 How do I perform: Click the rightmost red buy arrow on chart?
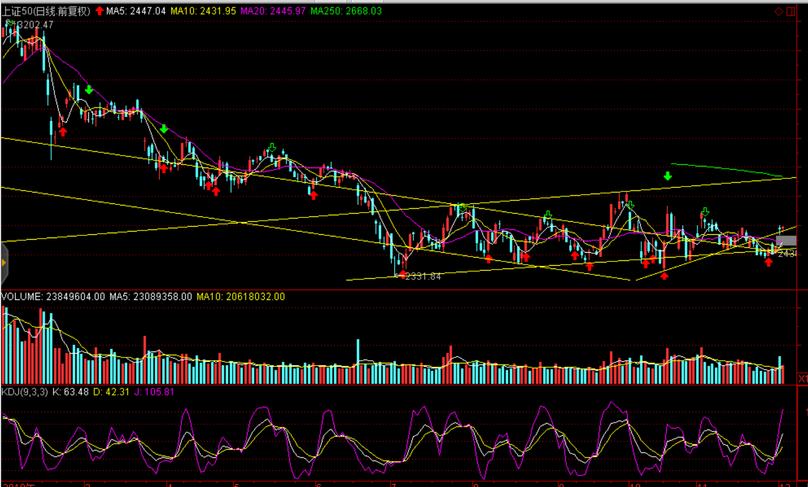(768, 262)
